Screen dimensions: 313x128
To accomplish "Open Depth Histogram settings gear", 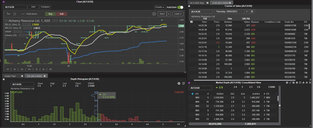I will (179, 83).
